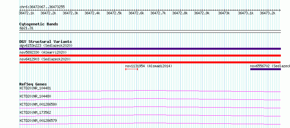
Task: Click the small red nsv1131954 variant glyph
Action: (132, 69)
